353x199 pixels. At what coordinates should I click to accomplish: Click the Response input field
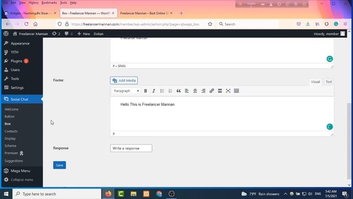click(x=131, y=148)
